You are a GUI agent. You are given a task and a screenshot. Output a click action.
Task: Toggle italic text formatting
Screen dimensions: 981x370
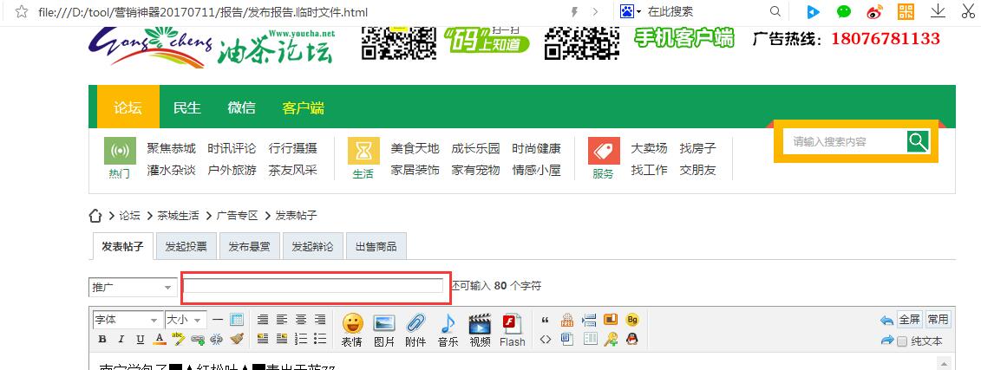(121, 340)
